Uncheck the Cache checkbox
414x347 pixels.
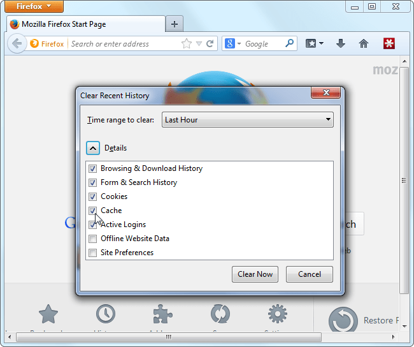pos(92,210)
